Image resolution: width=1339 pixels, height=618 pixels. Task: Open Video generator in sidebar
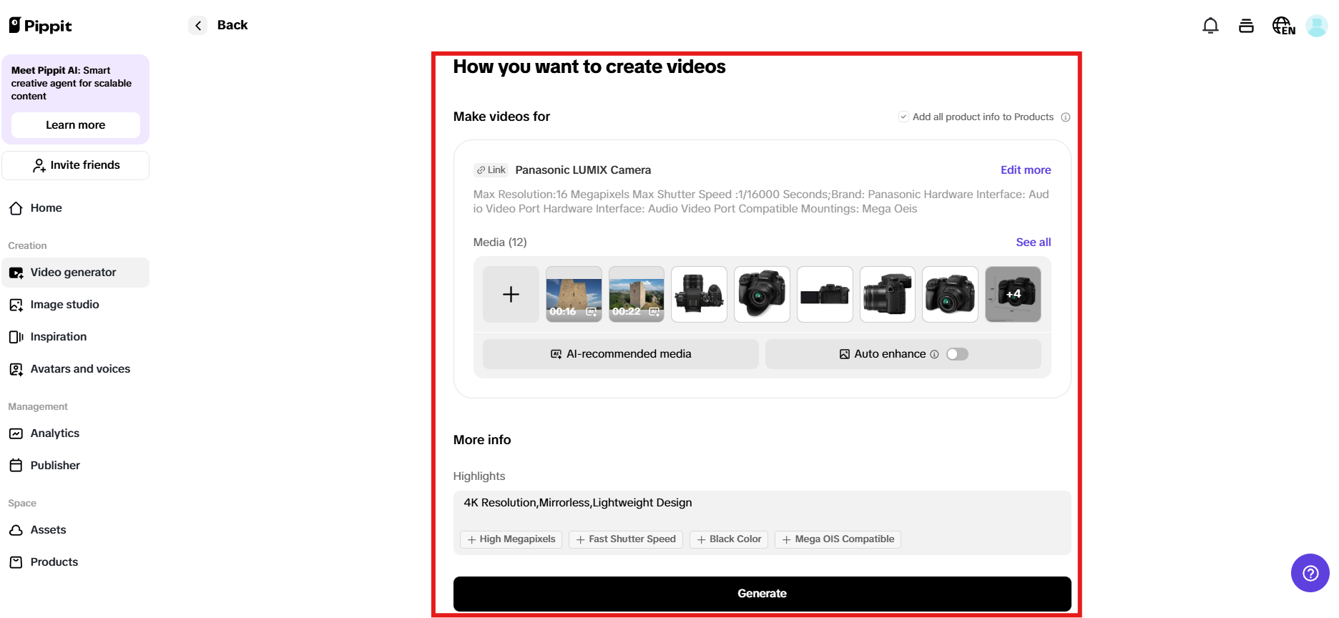tap(75, 273)
